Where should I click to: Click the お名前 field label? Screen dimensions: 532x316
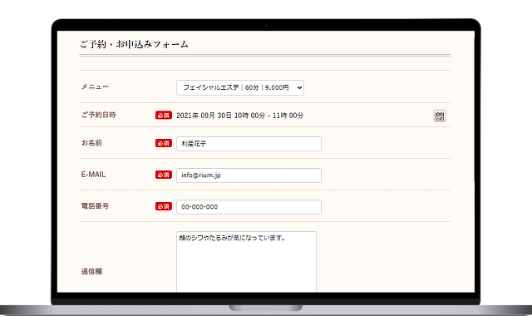[x=91, y=143]
